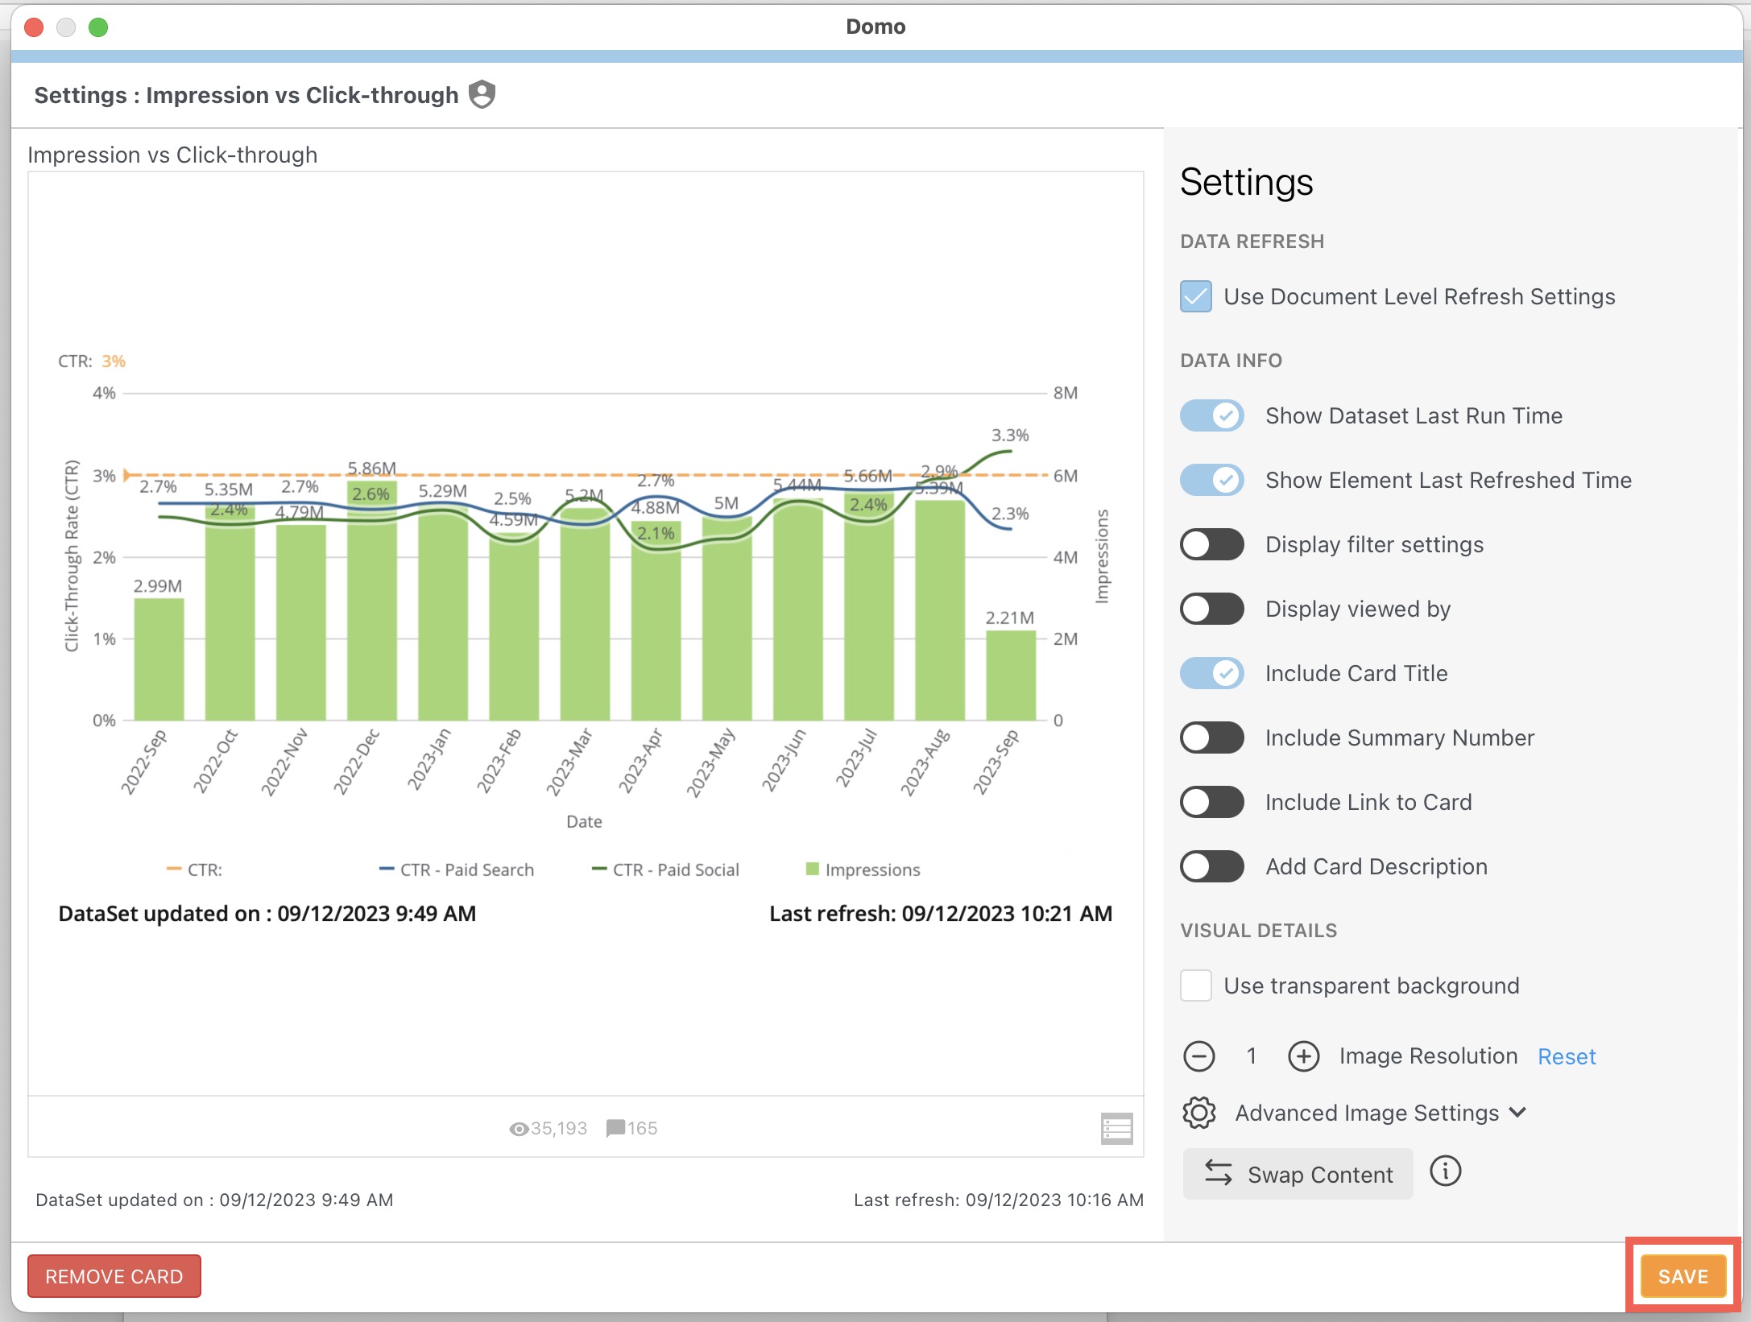
Task: Click the info icon next to Swap Content
Action: click(1446, 1173)
